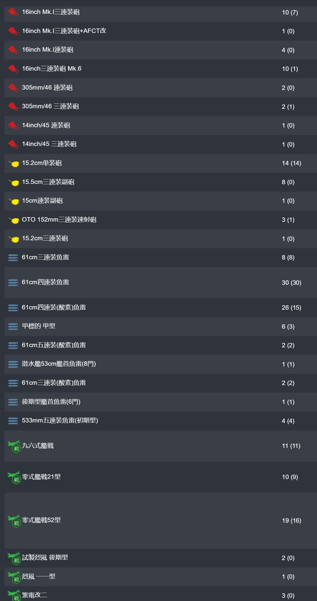
Task: Open the 61cm四連装(酸素)魚雷 row
Action: (161, 308)
